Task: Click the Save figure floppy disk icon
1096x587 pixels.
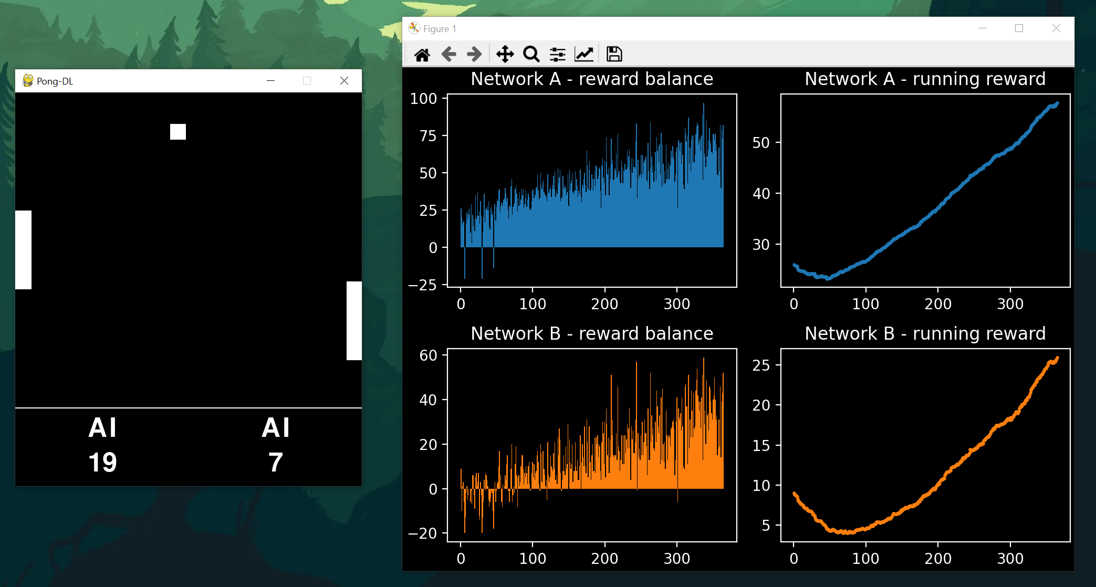Action: (x=614, y=54)
